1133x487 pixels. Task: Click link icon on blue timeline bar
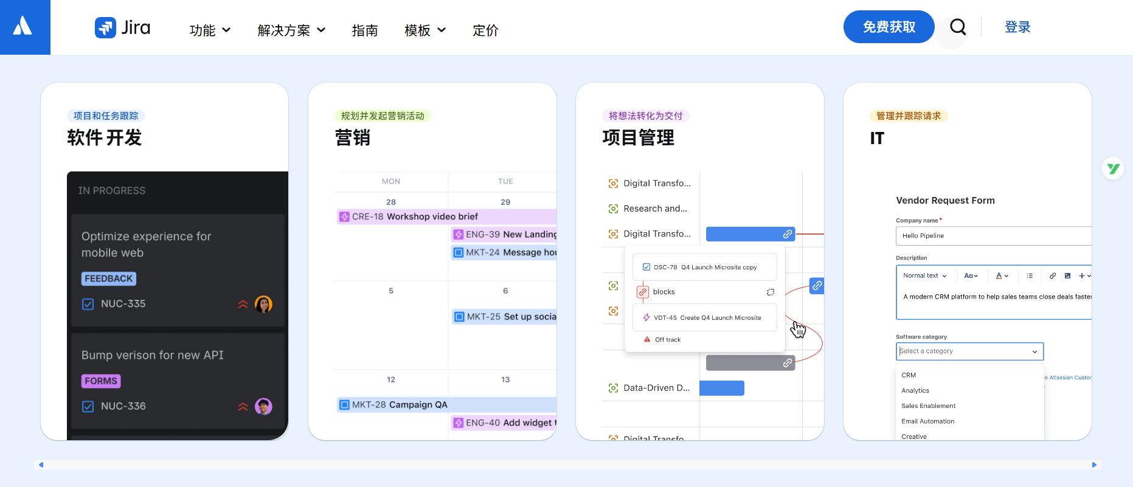(787, 234)
